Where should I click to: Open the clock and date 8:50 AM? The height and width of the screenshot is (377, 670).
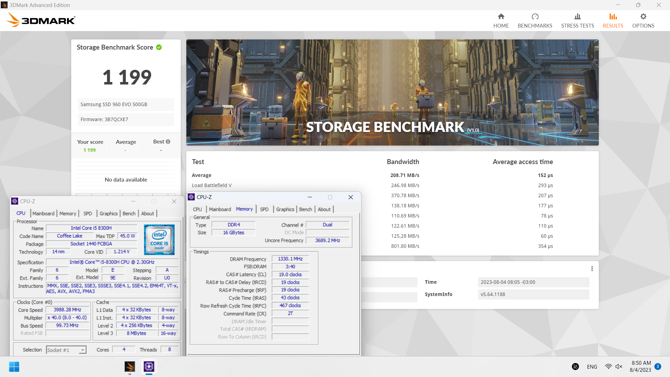click(641, 367)
